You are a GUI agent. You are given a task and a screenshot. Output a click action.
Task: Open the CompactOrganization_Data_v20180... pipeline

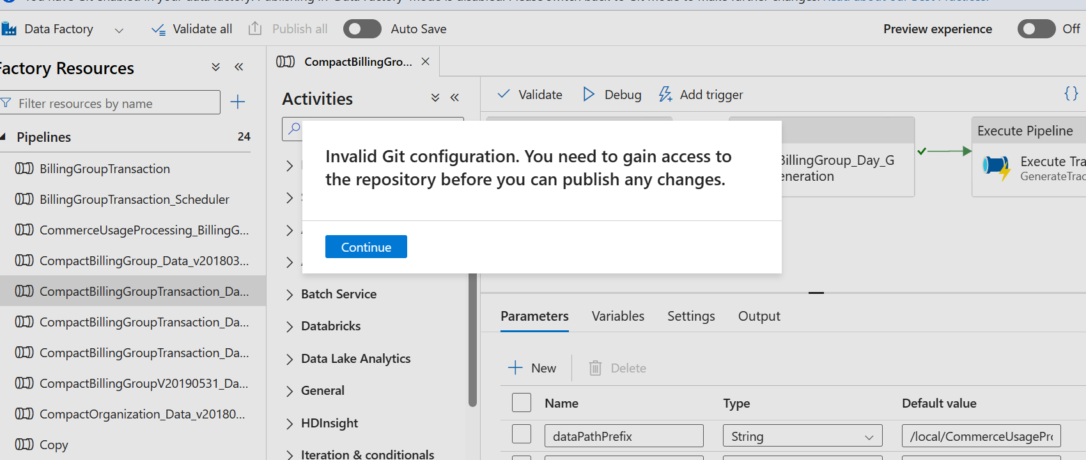click(143, 414)
